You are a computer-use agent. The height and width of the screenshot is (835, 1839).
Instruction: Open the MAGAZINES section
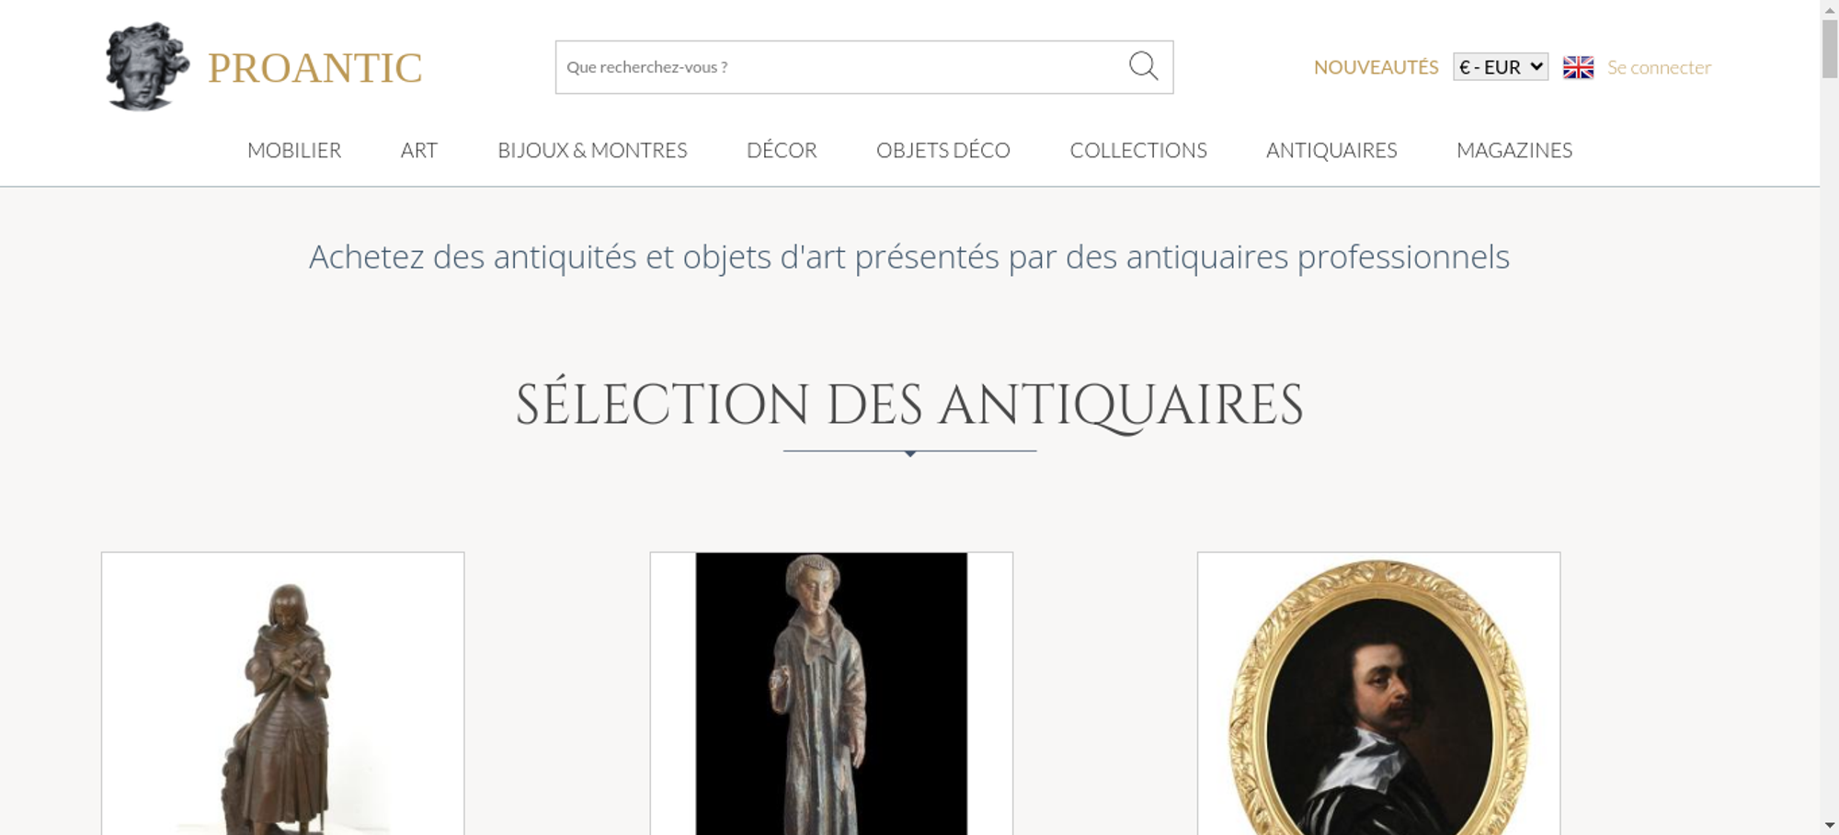[x=1514, y=150]
